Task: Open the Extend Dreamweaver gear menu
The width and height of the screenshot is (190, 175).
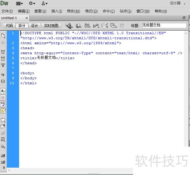Action: [x=32, y=4]
